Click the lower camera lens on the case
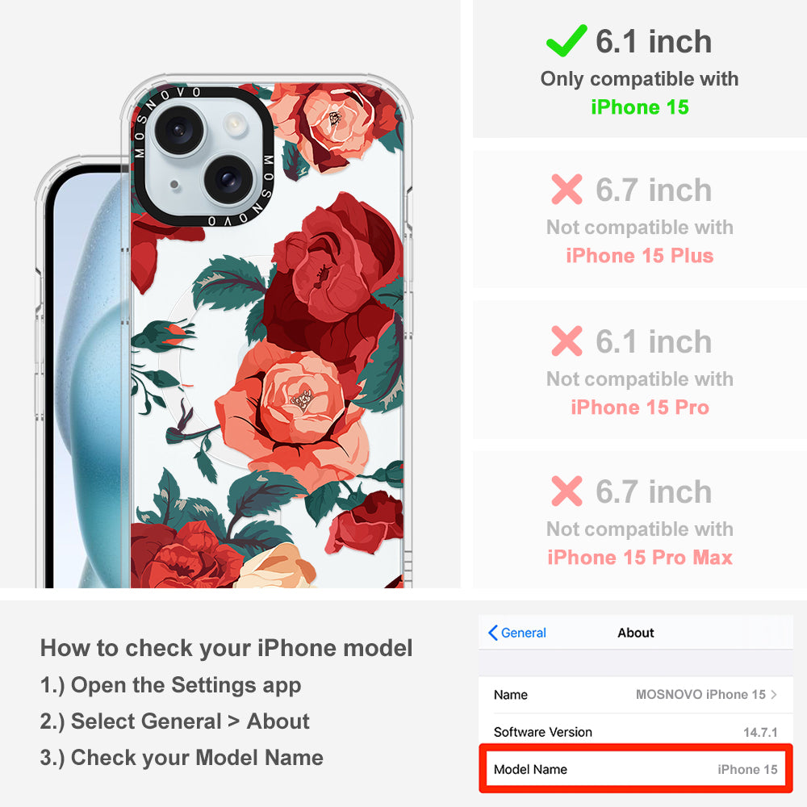 (x=228, y=180)
